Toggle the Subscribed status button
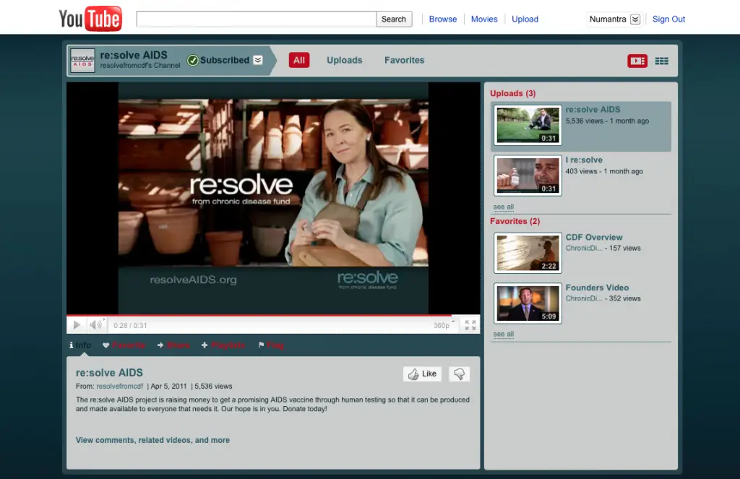The image size is (740, 479). tap(218, 60)
